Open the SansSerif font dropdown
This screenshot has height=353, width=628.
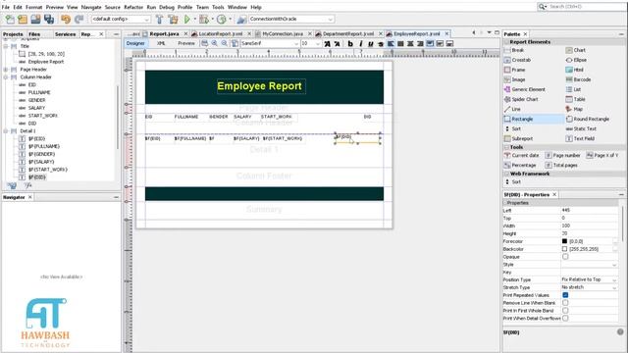[x=270, y=43]
